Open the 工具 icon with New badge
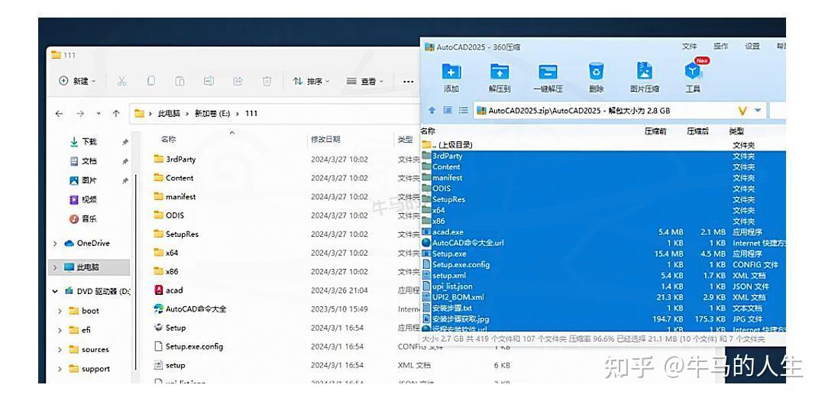 tap(692, 71)
